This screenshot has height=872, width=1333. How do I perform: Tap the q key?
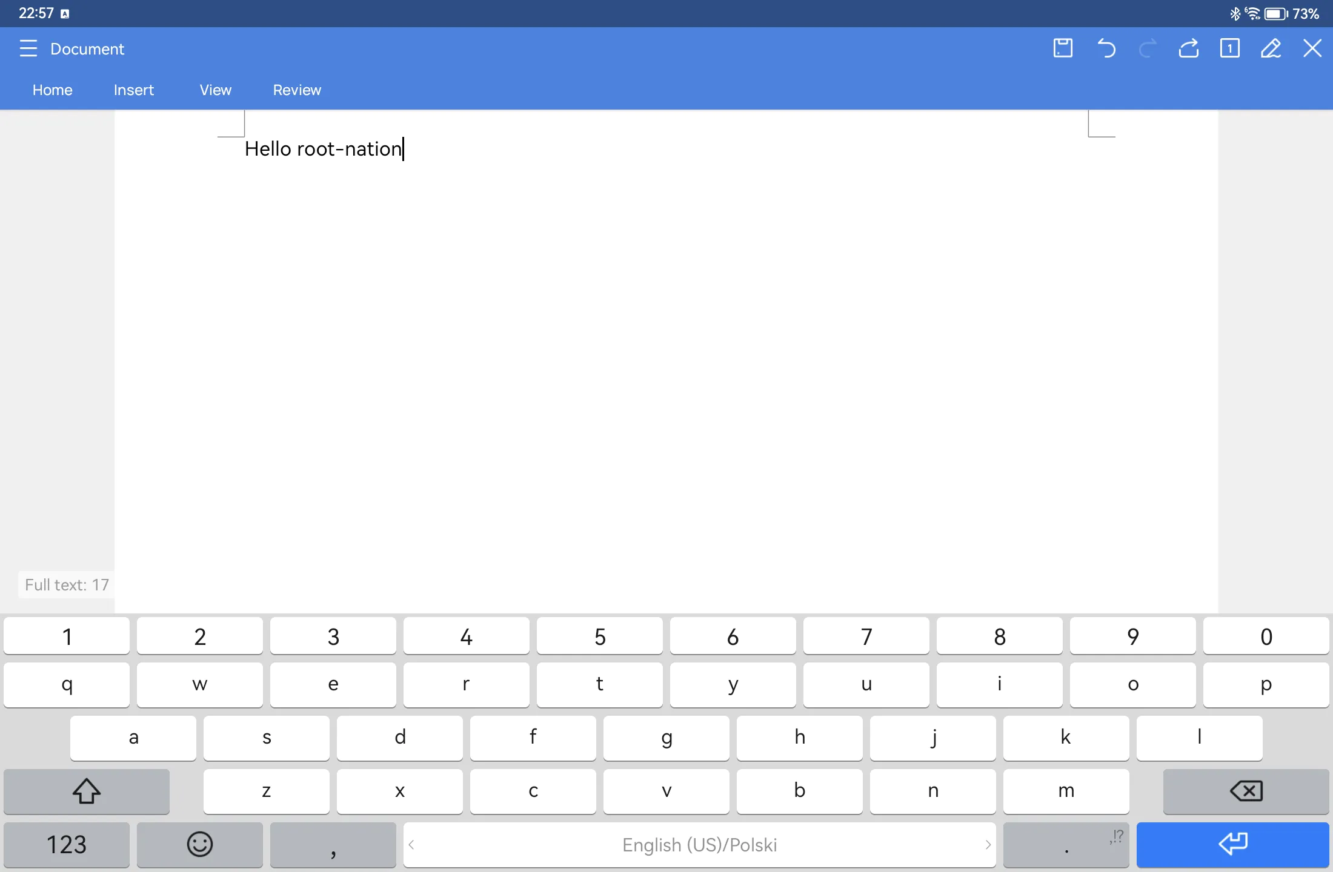coord(67,684)
